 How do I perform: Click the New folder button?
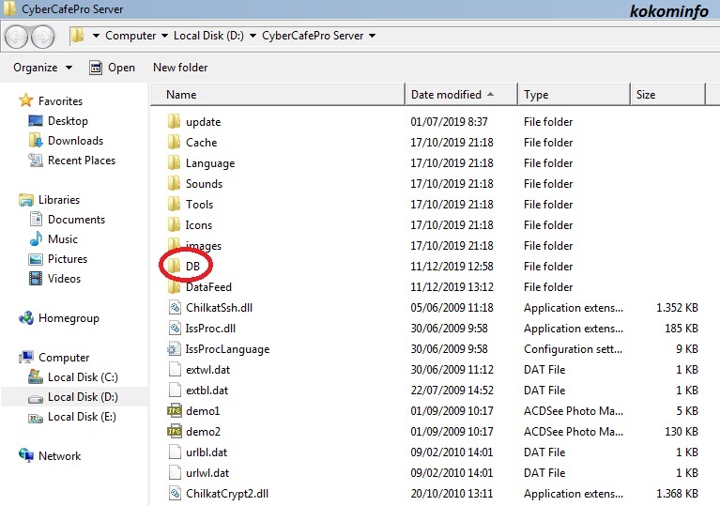click(180, 68)
